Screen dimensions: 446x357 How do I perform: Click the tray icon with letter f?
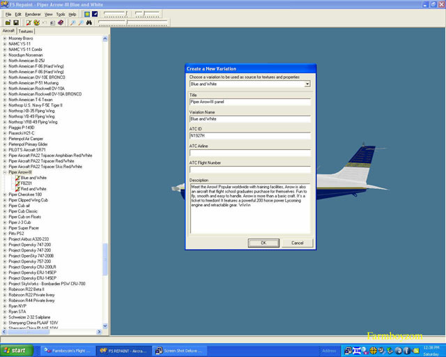coord(406,351)
